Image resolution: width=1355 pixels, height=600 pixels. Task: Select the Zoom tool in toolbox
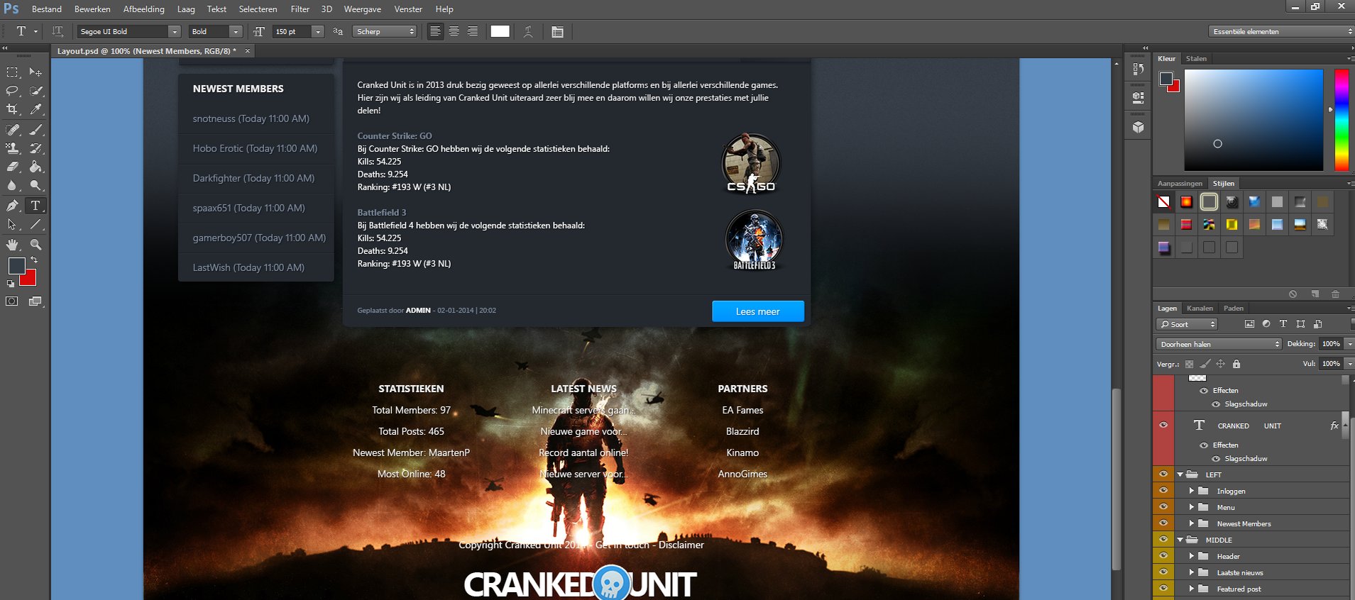35,245
